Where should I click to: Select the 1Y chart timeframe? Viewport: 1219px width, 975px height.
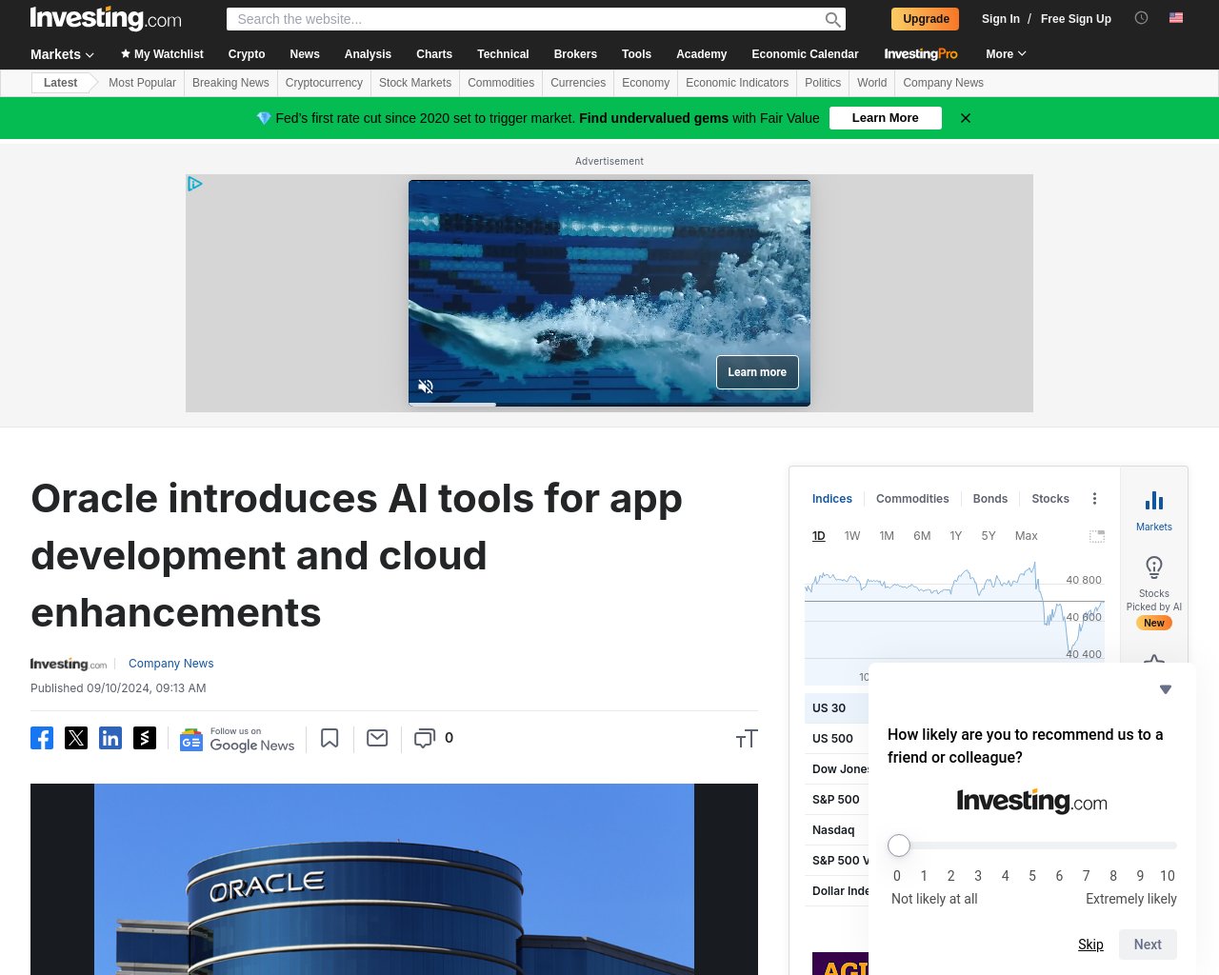tap(956, 536)
